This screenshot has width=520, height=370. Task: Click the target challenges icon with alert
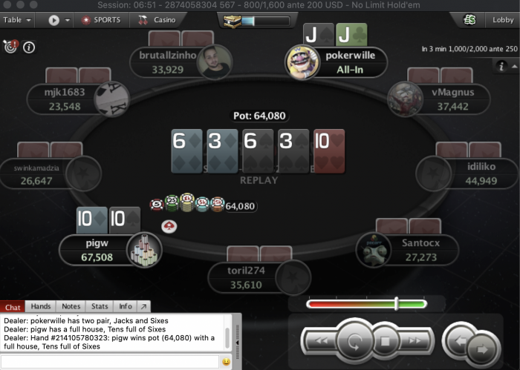pyautogui.click(x=10, y=47)
